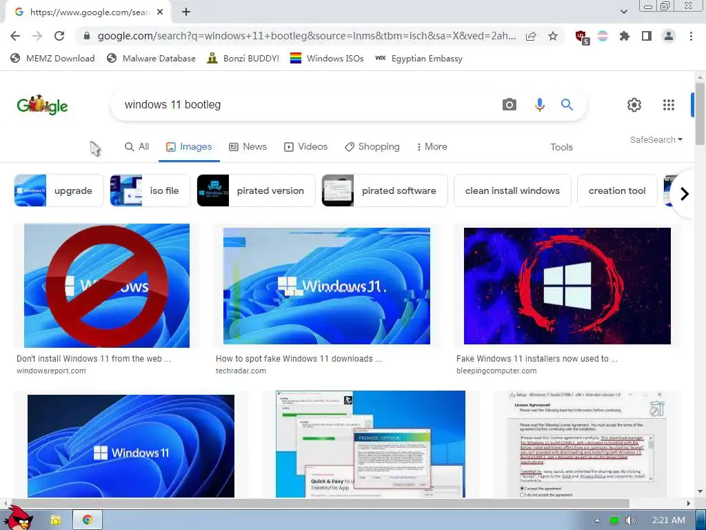Open the taskbar file explorer icon
This screenshot has width=706, height=530.
[56, 520]
